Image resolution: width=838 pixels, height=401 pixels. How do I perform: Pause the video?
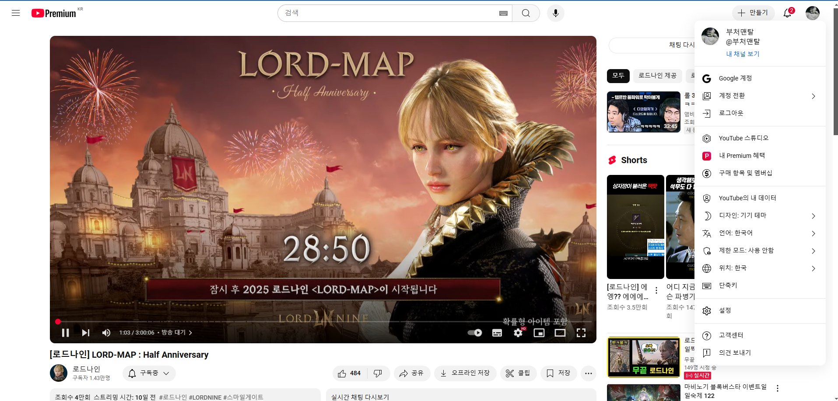point(65,333)
